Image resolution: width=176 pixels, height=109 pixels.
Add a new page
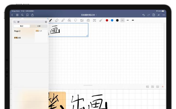click(x=154, y=15)
